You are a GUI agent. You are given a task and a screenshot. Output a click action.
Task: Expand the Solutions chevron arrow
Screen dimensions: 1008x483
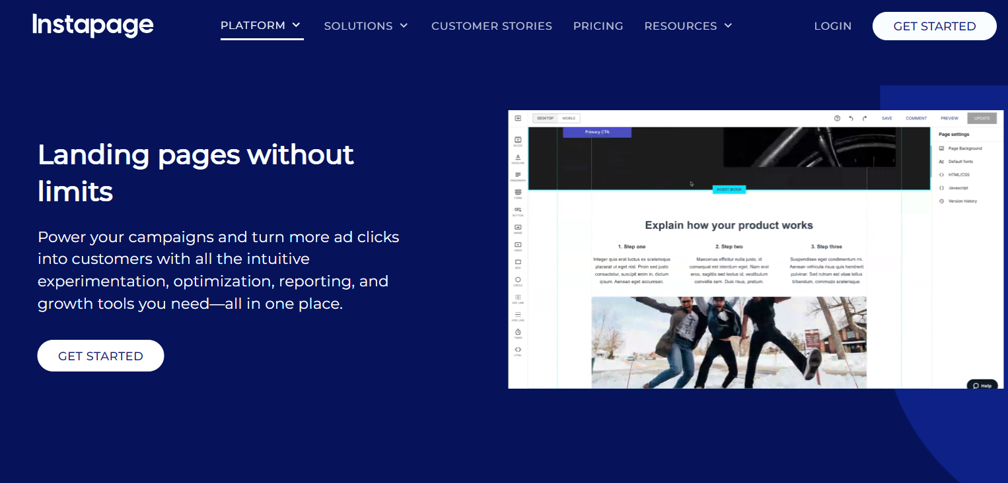(x=404, y=26)
